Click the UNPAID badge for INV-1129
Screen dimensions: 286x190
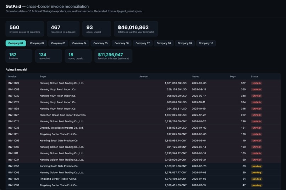pyautogui.click(x=257, y=83)
